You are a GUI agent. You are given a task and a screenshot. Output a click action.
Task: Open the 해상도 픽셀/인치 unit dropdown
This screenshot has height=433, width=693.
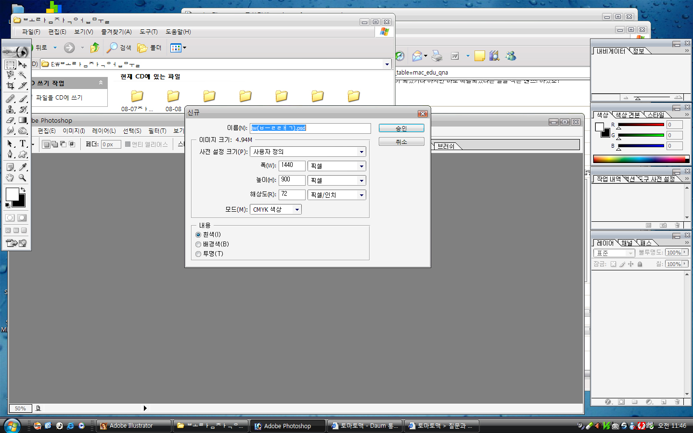[361, 195]
